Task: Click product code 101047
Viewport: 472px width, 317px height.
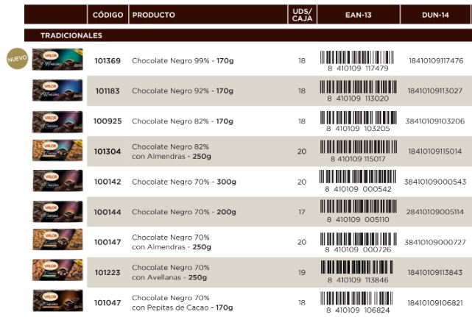Action: [x=108, y=302]
